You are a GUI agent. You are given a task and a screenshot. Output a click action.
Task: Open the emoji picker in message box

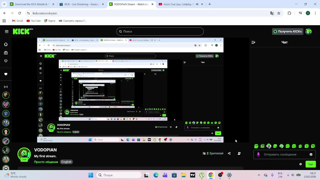click(x=311, y=154)
